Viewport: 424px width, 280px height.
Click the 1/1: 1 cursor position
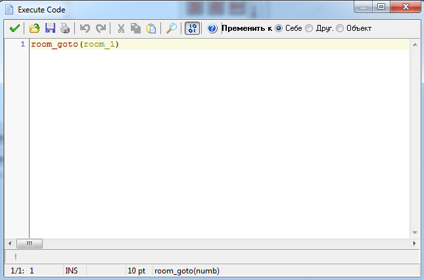22,271
